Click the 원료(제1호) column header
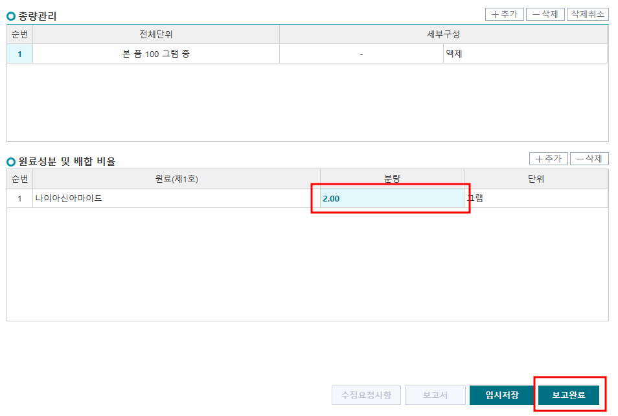Viewport: 618px width, 416px height. click(x=177, y=179)
